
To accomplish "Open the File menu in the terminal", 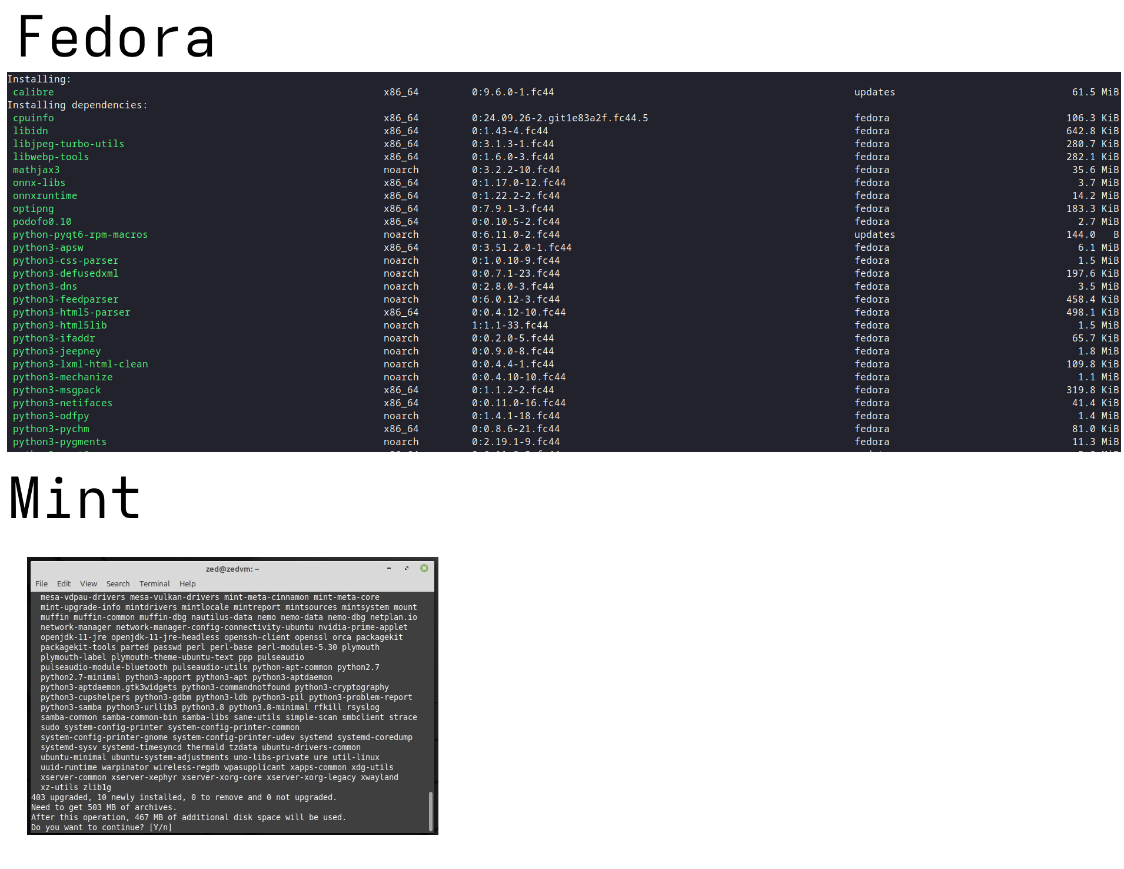I will pos(41,583).
